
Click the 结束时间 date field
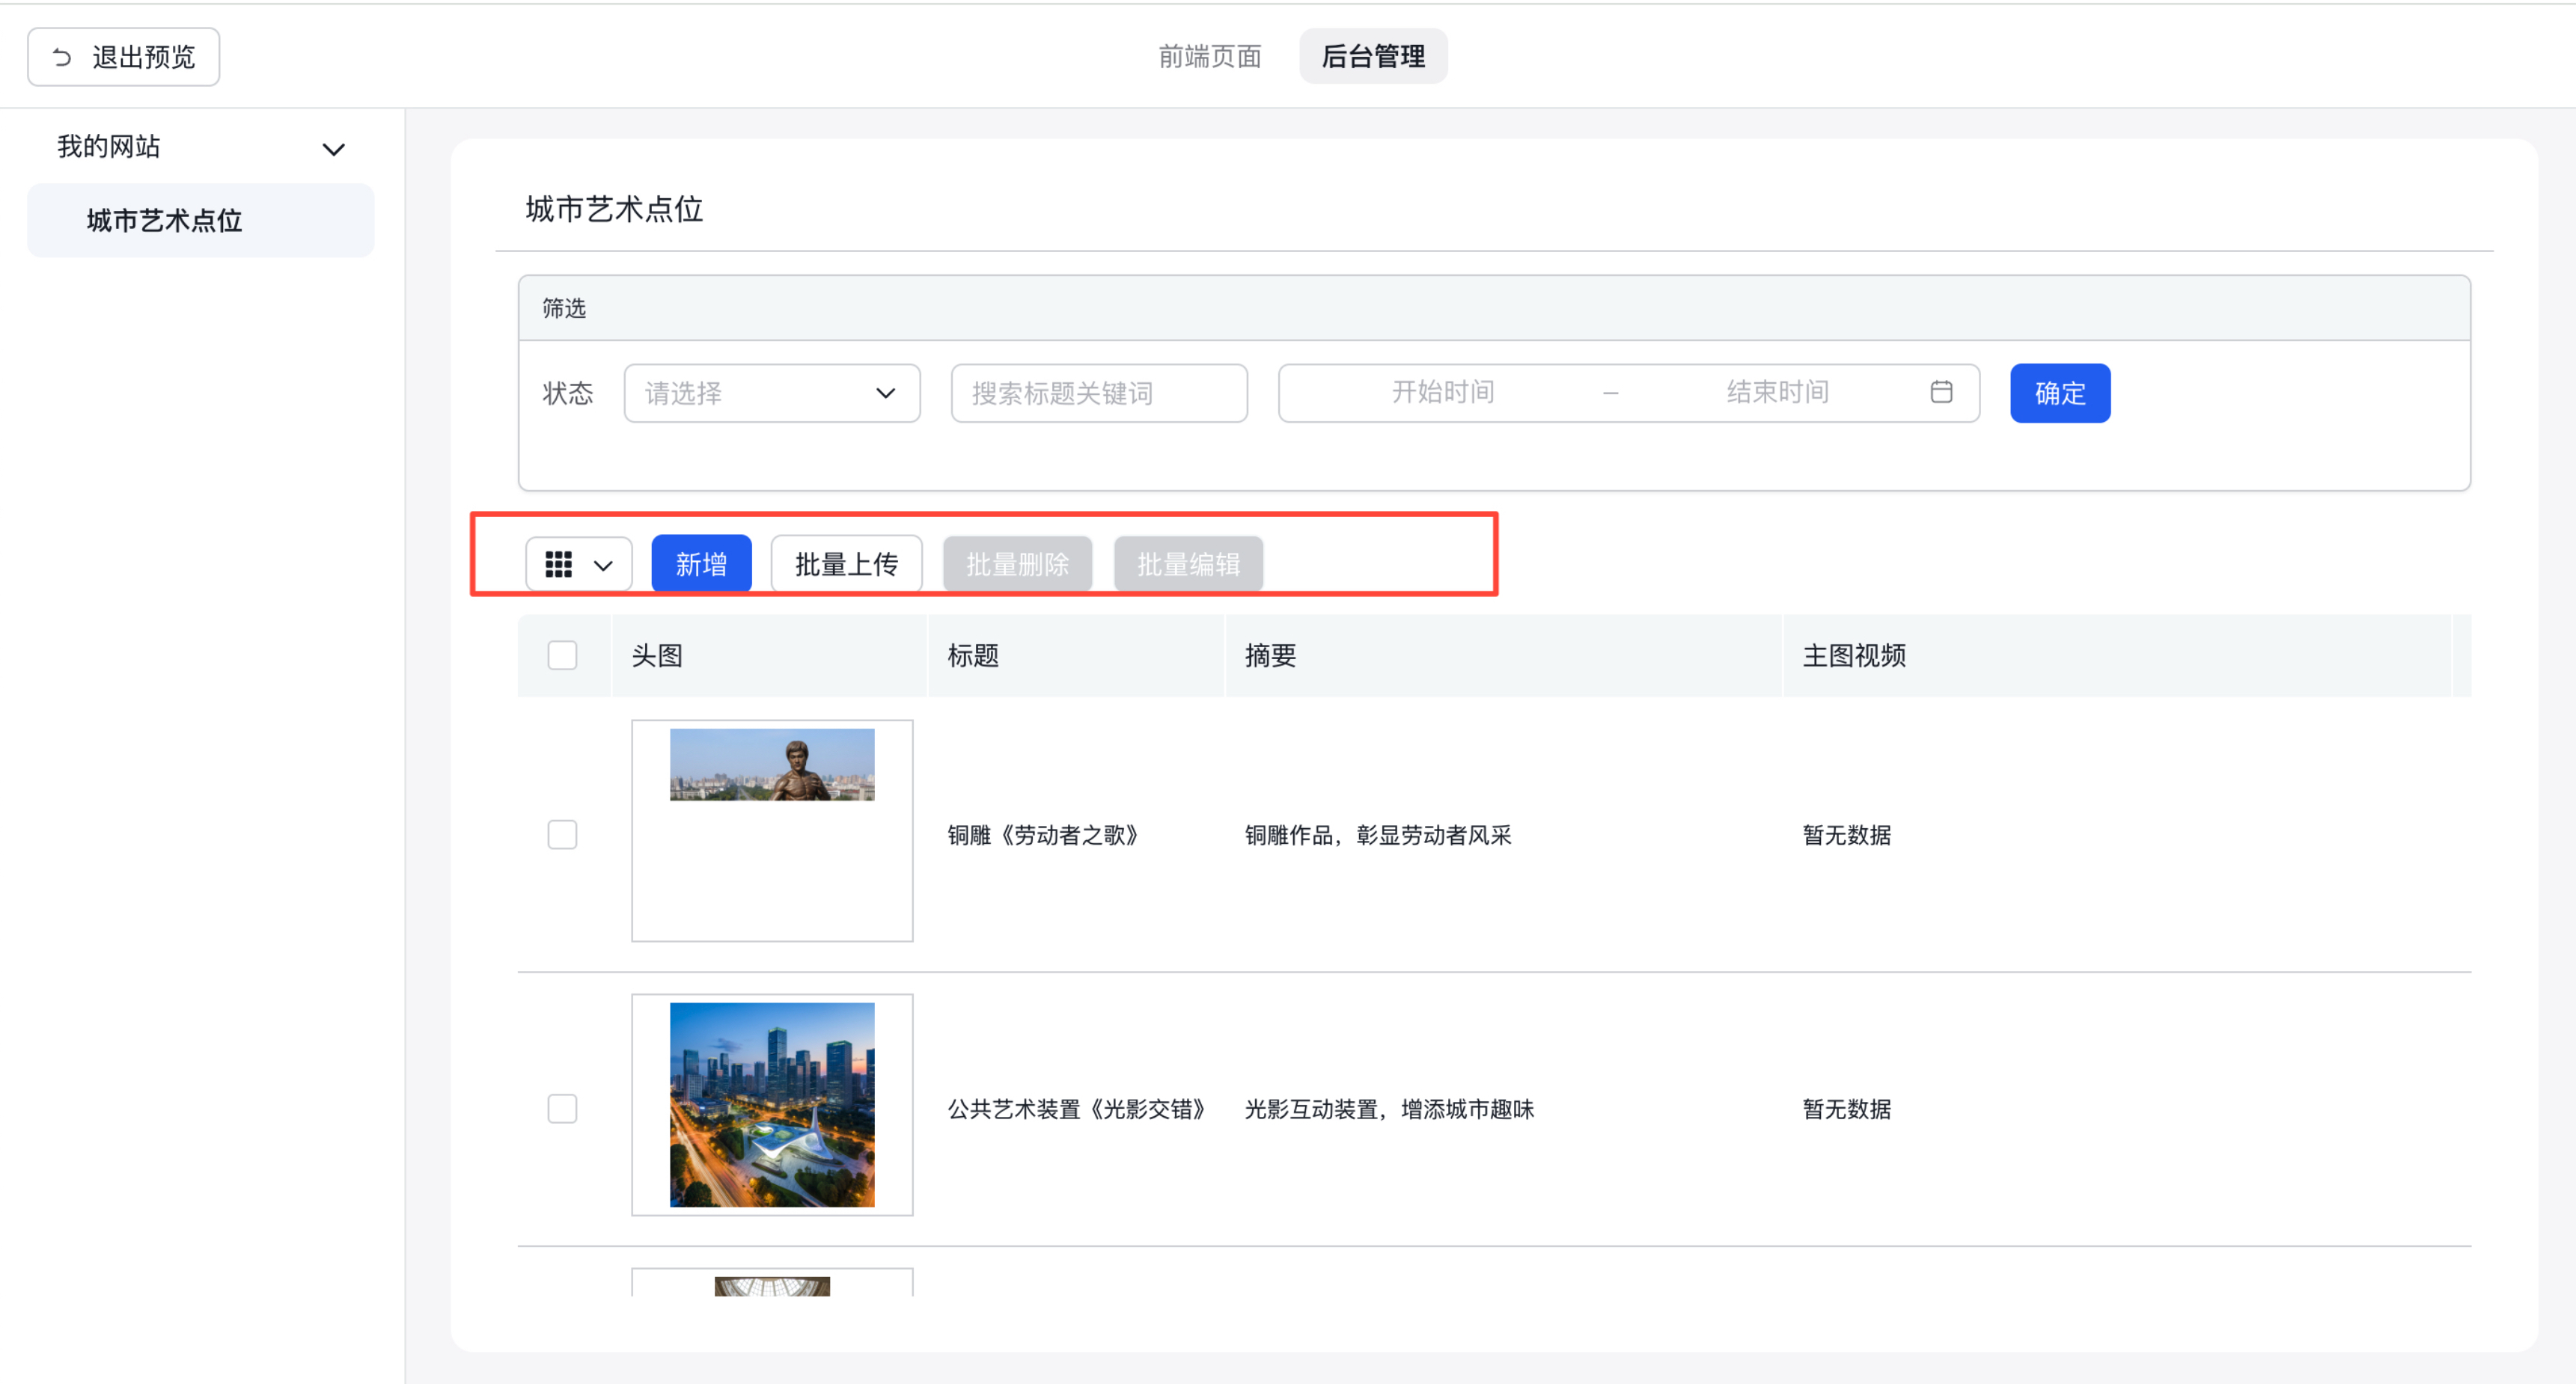tap(1777, 392)
